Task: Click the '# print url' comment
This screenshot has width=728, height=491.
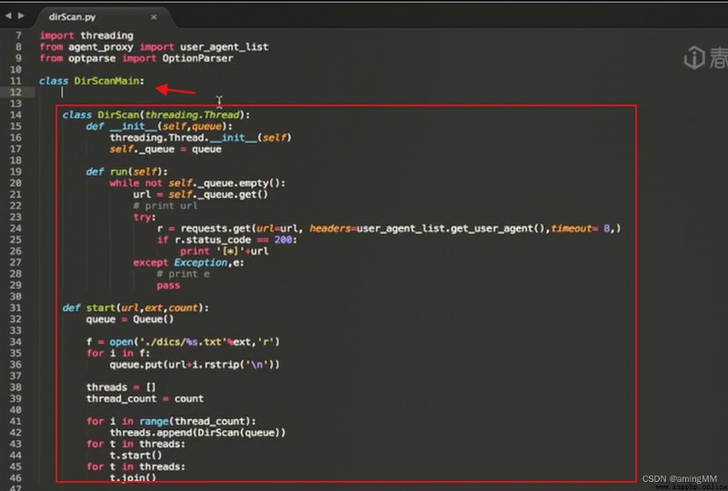Action: [166, 206]
